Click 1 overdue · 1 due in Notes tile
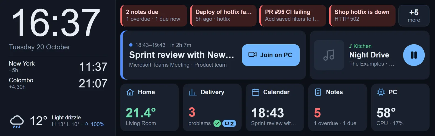 point(335,123)
